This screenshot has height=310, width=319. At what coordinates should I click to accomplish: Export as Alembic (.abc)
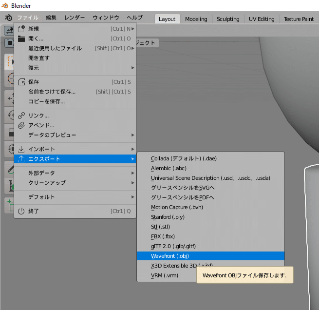pyautogui.click(x=210, y=168)
